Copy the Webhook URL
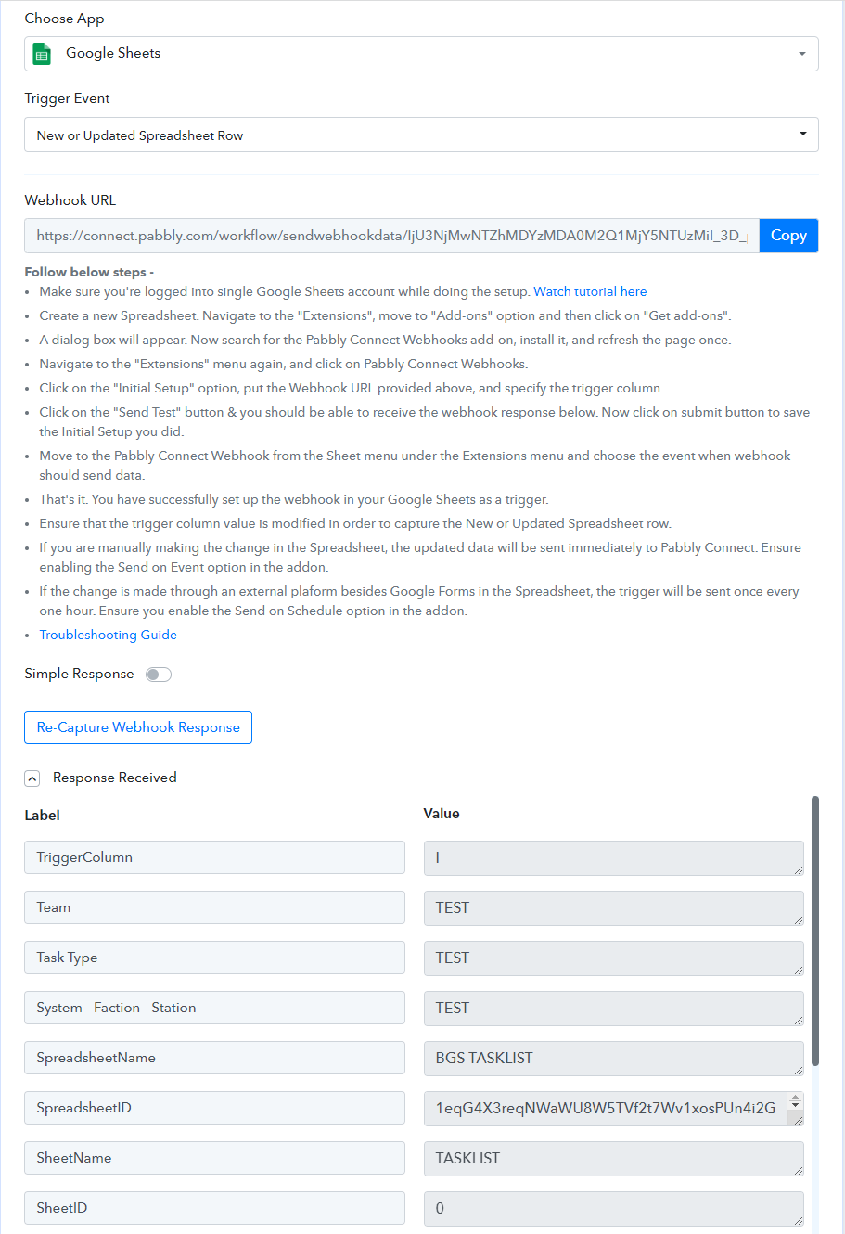845x1234 pixels. coord(788,236)
